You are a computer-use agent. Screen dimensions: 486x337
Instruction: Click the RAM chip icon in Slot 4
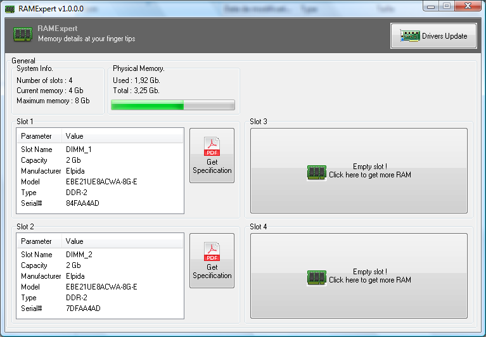pyautogui.click(x=316, y=277)
